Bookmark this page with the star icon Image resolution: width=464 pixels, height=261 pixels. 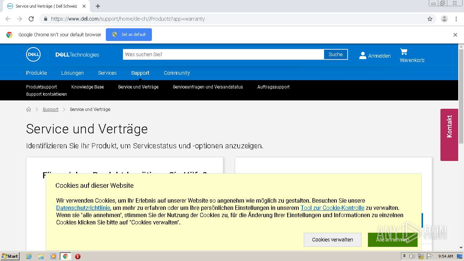pos(430,19)
